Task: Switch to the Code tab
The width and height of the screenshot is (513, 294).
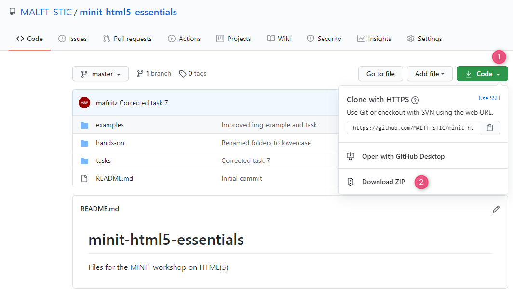Action: point(29,39)
